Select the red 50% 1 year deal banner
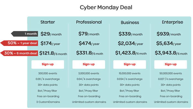The height and width of the screenshot is (109, 193). (19, 43)
